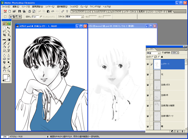Hide the 光 layer eye icon
This screenshot has width=188, height=139.
click(x=148, y=75)
